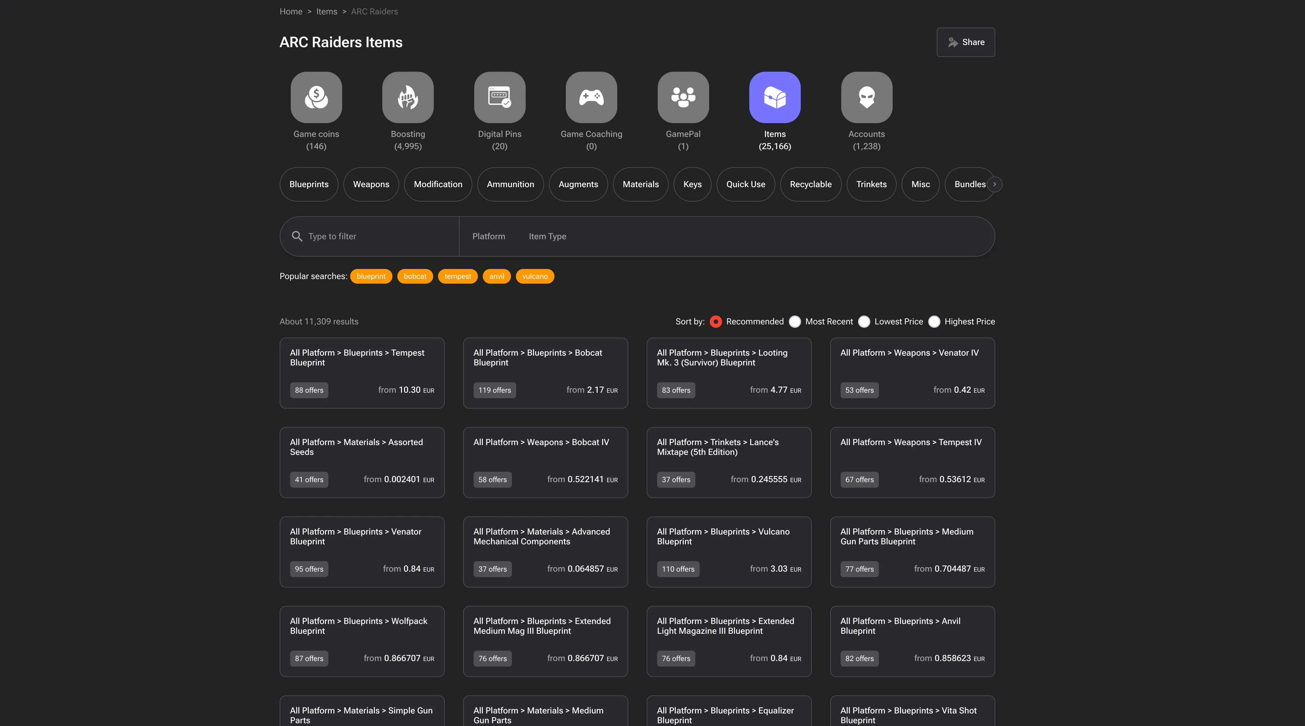Click the search magnifier icon
The height and width of the screenshot is (726, 1305).
(x=297, y=236)
